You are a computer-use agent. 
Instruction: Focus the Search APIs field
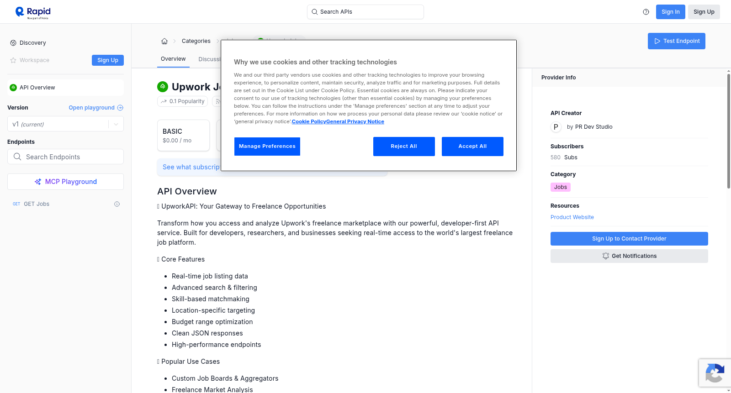click(365, 12)
